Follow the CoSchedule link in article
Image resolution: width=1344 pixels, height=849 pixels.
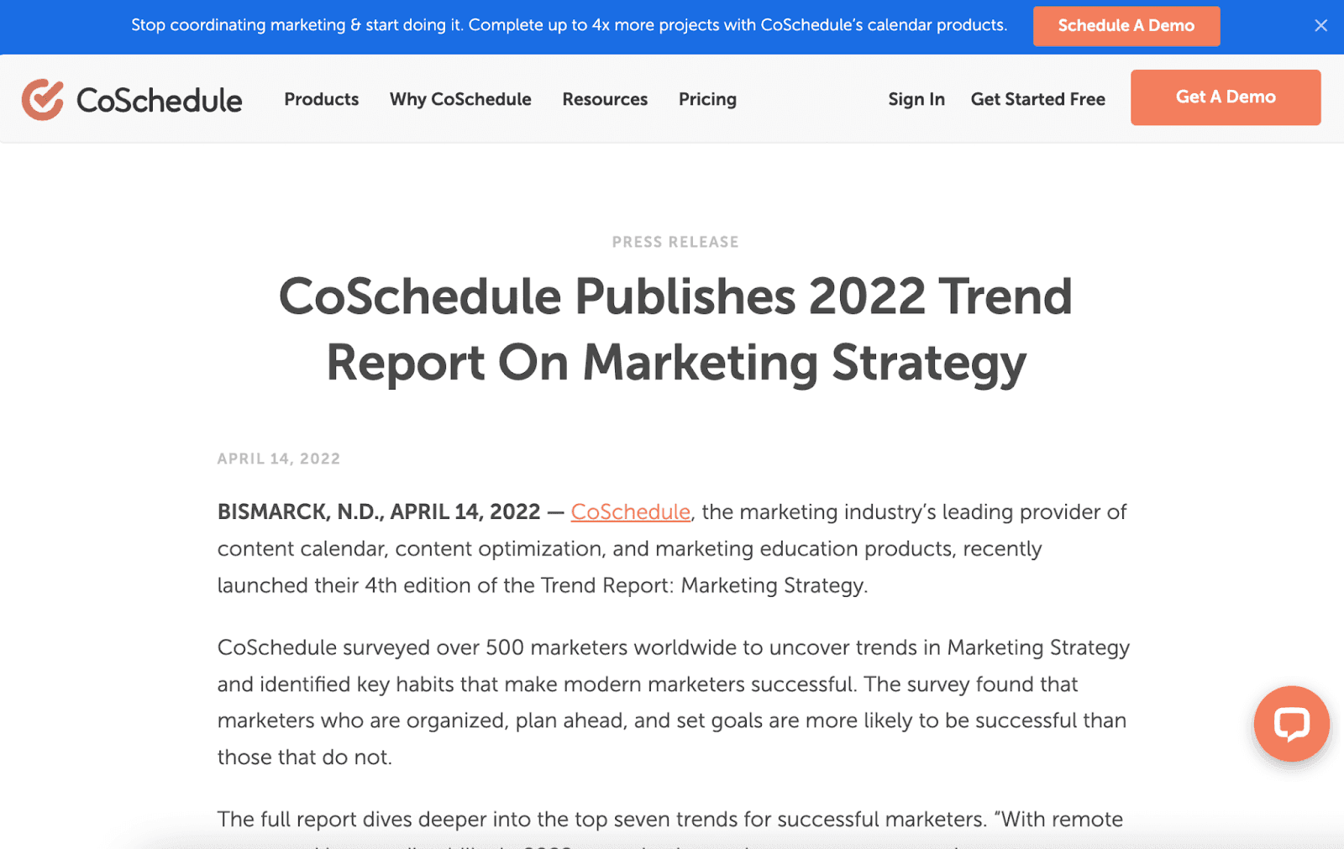tap(630, 511)
